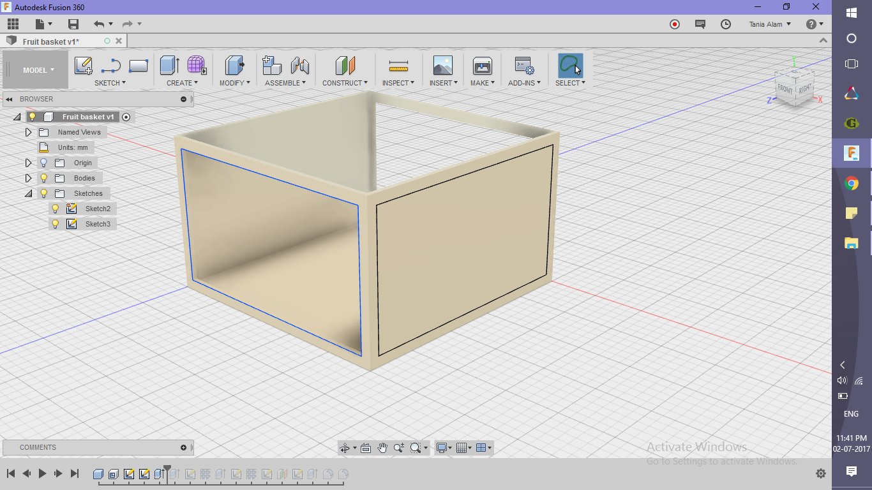Expand the Bodies folder
The height and width of the screenshot is (490, 872).
pyautogui.click(x=28, y=178)
